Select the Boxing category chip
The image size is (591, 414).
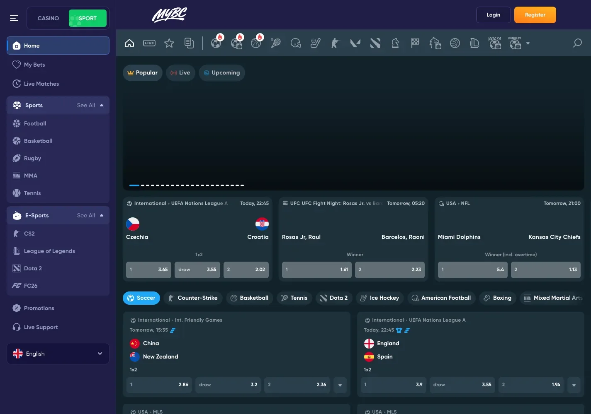click(498, 298)
